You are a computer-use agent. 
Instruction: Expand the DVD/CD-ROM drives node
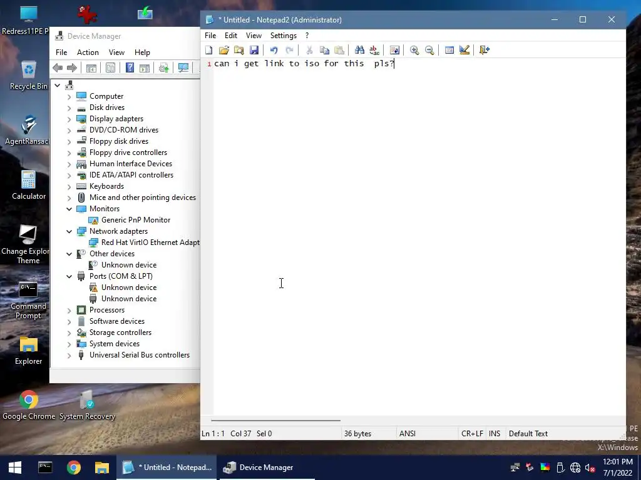point(69,131)
